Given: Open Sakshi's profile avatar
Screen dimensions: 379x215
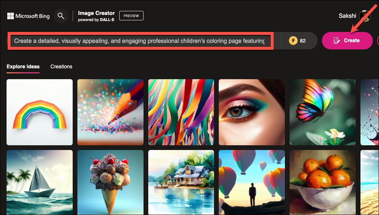Looking at the screenshot, I should pos(364,16).
